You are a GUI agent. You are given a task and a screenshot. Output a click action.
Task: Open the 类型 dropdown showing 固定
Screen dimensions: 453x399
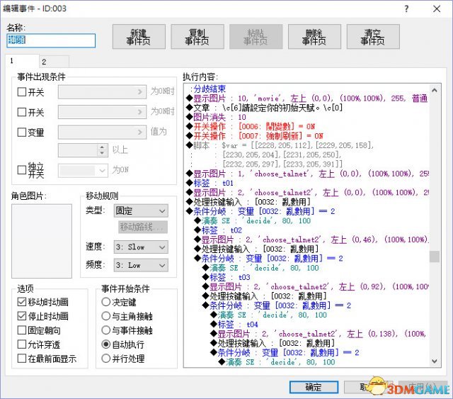141,211
